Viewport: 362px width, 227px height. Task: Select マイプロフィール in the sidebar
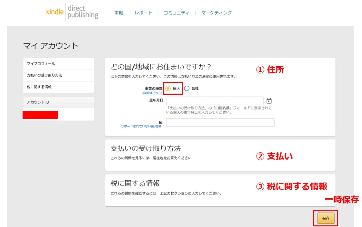(x=59, y=64)
